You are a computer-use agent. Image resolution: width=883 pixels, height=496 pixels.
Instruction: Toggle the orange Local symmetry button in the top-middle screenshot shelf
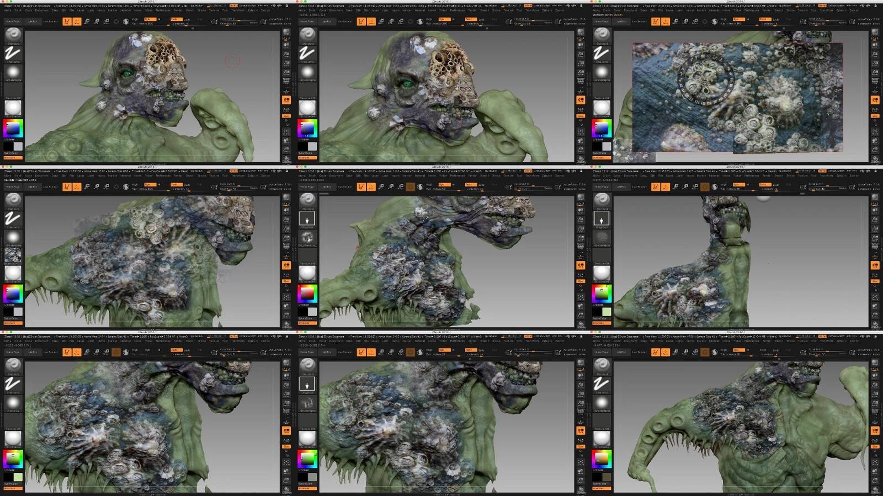coord(581,100)
